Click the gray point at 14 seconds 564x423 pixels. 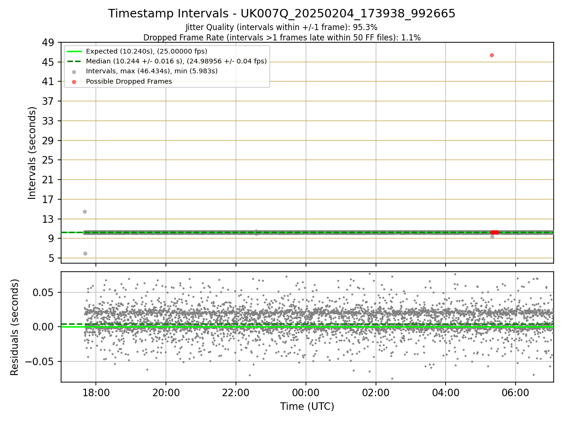click(x=85, y=211)
